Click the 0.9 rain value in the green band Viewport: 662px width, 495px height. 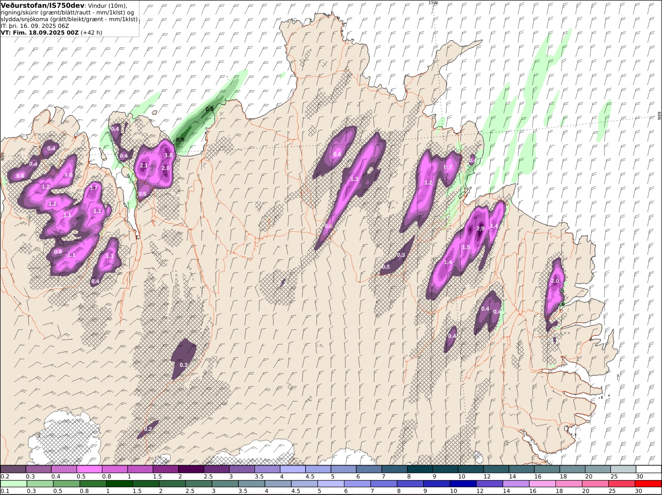pyautogui.click(x=209, y=109)
